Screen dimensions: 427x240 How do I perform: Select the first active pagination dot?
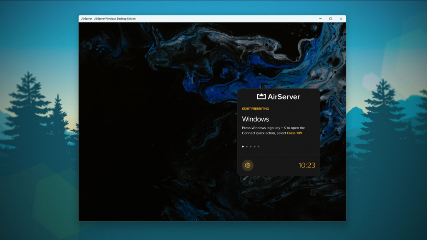click(x=243, y=146)
